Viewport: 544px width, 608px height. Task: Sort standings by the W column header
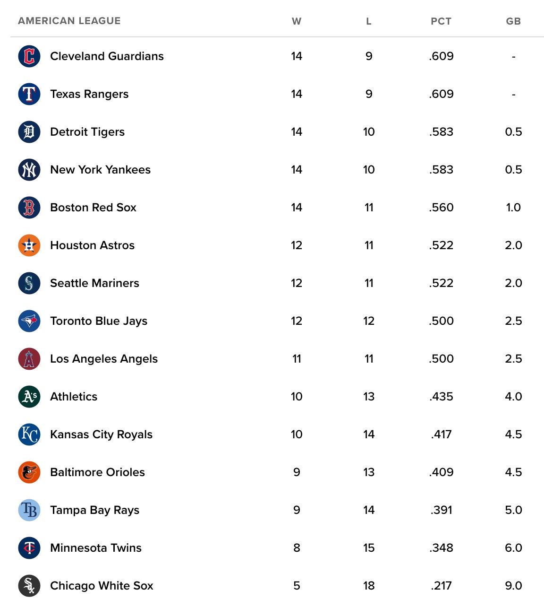[x=297, y=21]
